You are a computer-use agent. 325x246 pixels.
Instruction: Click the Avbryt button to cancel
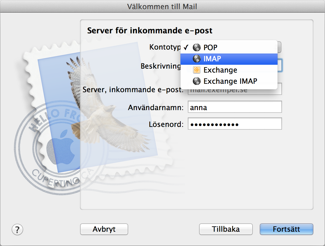(104, 229)
